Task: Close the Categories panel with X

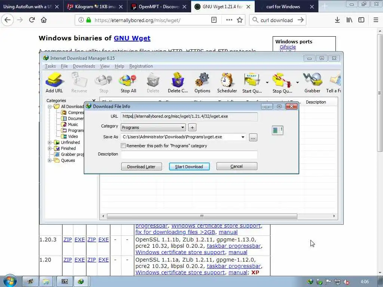Action: 94,100
